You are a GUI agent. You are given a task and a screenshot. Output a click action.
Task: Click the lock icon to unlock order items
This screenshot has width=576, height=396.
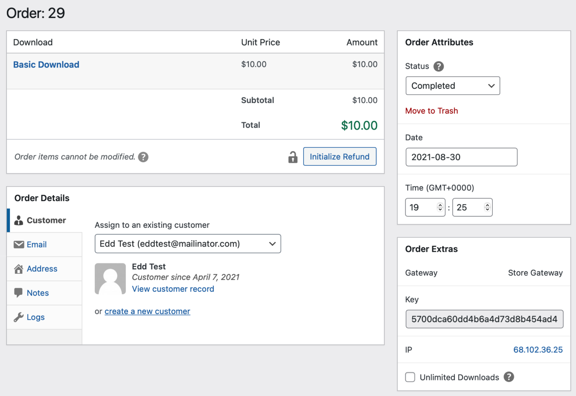pos(293,157)
